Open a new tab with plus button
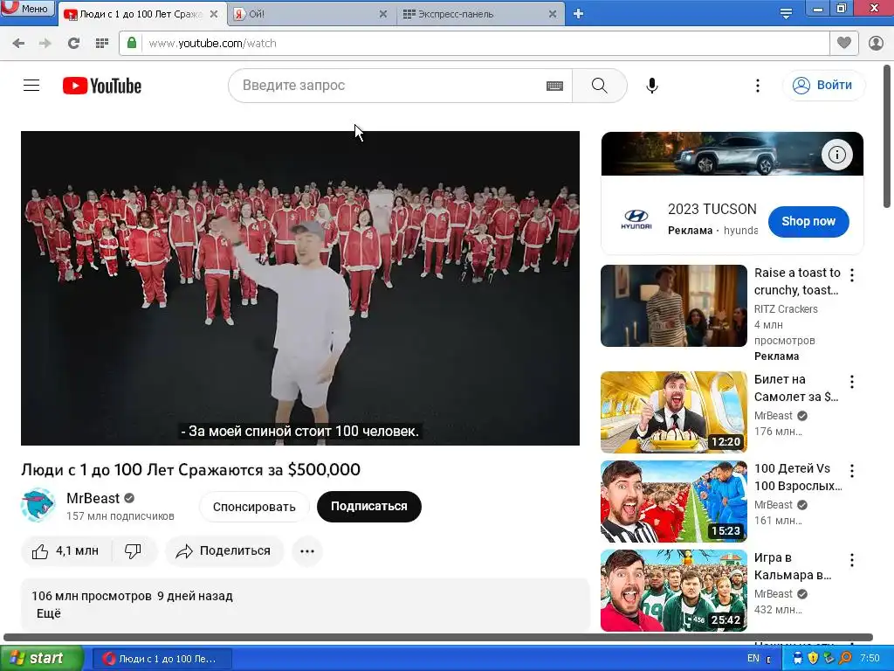This screenshot has height=671, width=894. [578, 14]
